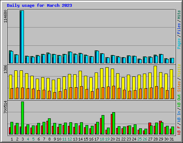Click the 'Daily usage for March 2023' title
Screen dimensions: 183x143
[39, 5]
